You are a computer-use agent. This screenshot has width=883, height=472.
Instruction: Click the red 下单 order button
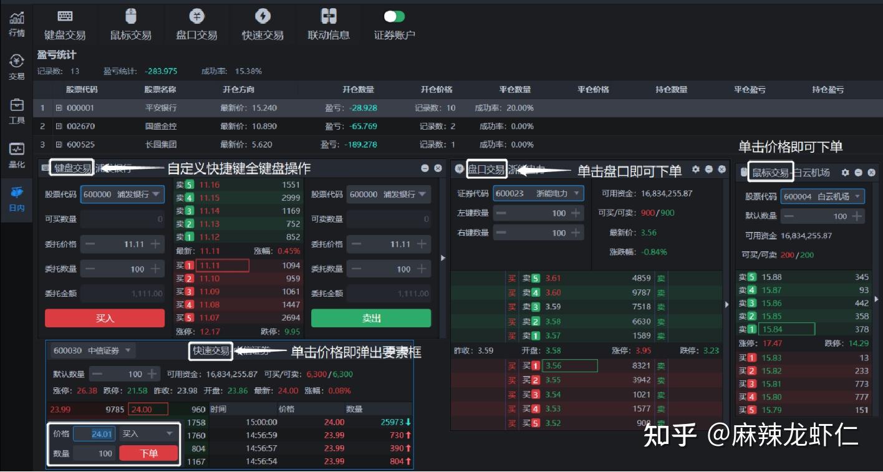click(x=148, y=453)
